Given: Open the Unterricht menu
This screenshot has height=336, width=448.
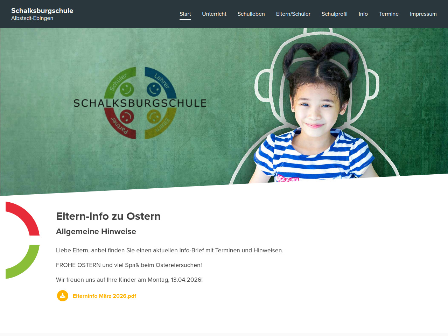Looking at the screenshot, I should [x=214, y=14].
